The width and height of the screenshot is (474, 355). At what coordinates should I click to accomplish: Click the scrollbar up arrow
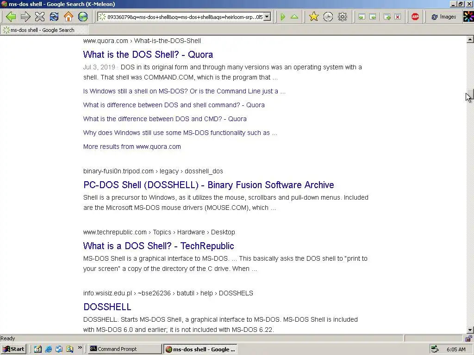(470, 40)
